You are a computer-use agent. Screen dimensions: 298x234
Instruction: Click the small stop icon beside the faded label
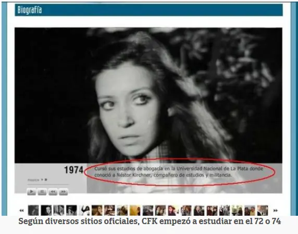[x=46, y=180]
